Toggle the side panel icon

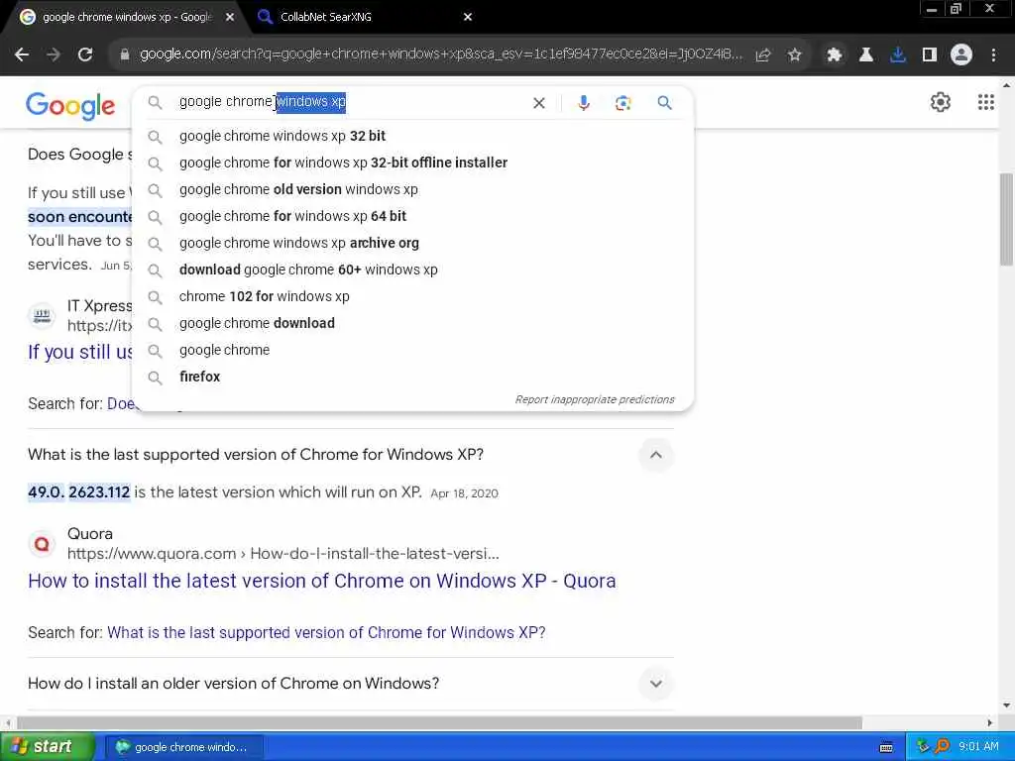click(x=930, y=55)
